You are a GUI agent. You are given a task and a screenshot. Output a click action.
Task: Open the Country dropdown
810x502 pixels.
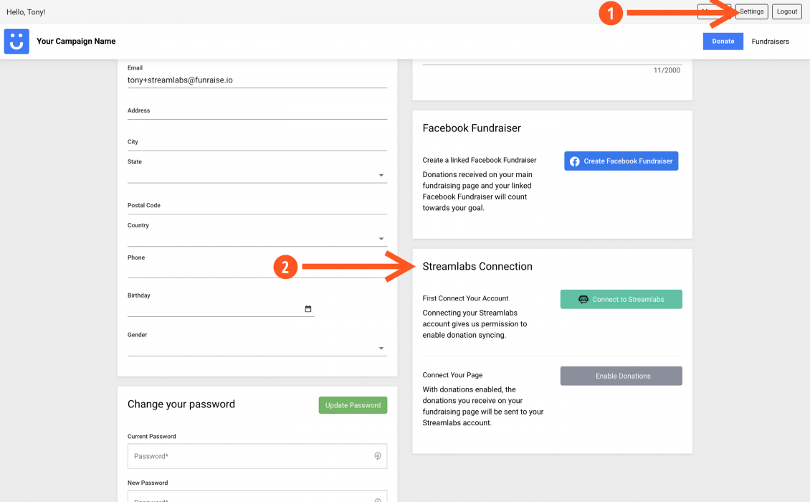[x=381, y=237]
